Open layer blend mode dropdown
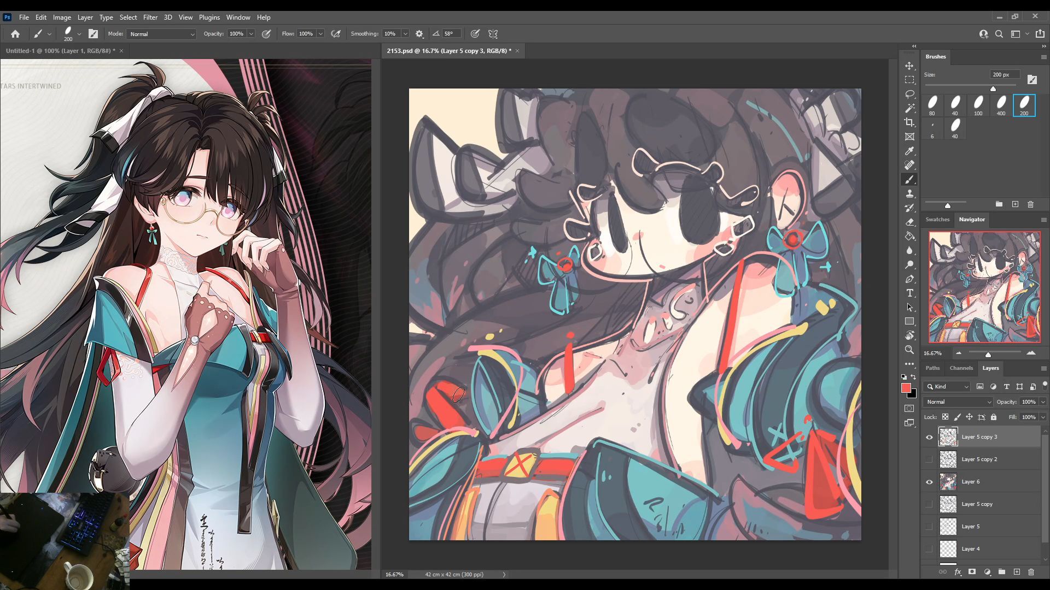1050x590 pixels. (958, 402)
